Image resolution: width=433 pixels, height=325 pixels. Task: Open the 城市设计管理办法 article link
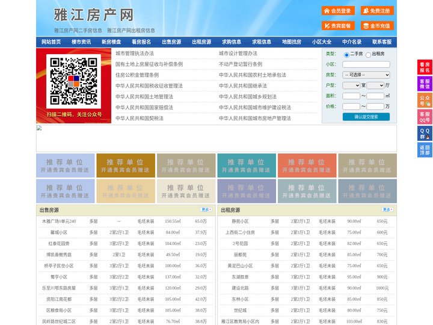(238, 54)
